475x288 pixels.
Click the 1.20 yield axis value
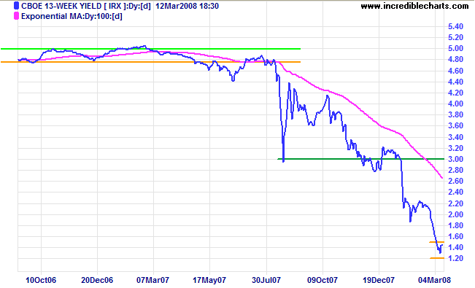(x=455, y=258)
